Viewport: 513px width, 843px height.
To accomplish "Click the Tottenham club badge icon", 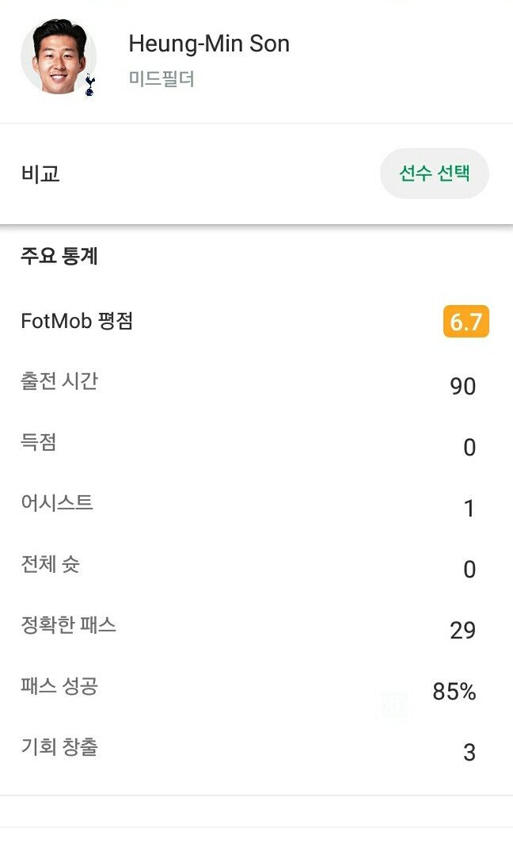I will (x=89, y=86).
